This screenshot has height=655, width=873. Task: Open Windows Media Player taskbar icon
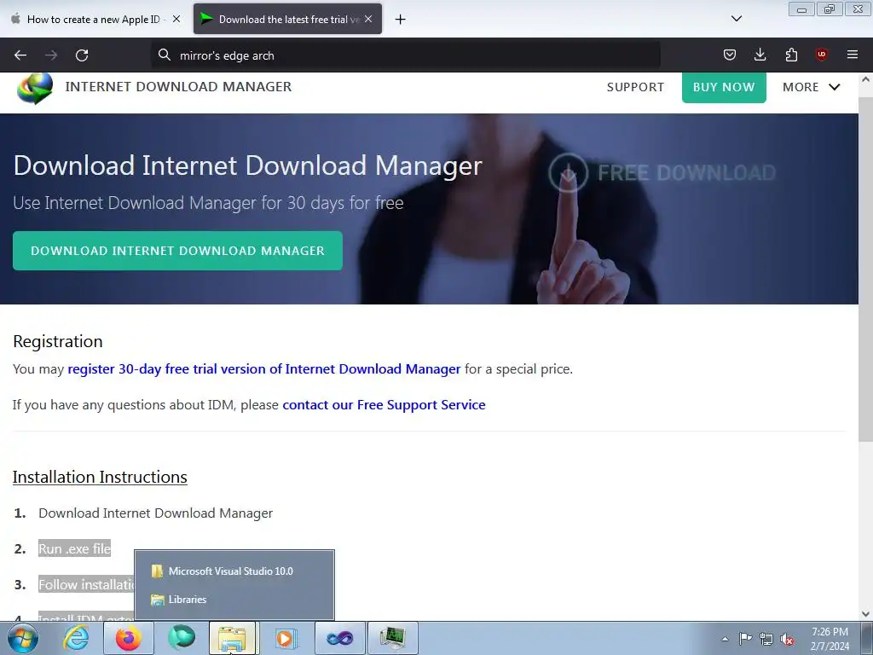pos(286,638)
